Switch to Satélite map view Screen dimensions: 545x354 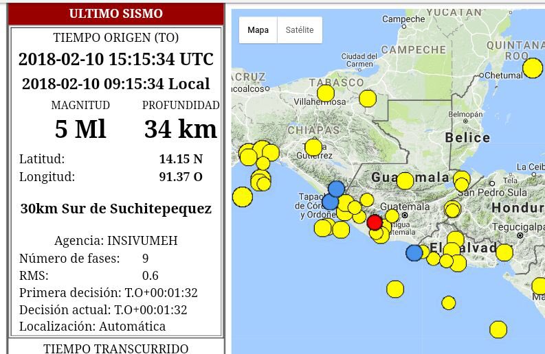300,30
